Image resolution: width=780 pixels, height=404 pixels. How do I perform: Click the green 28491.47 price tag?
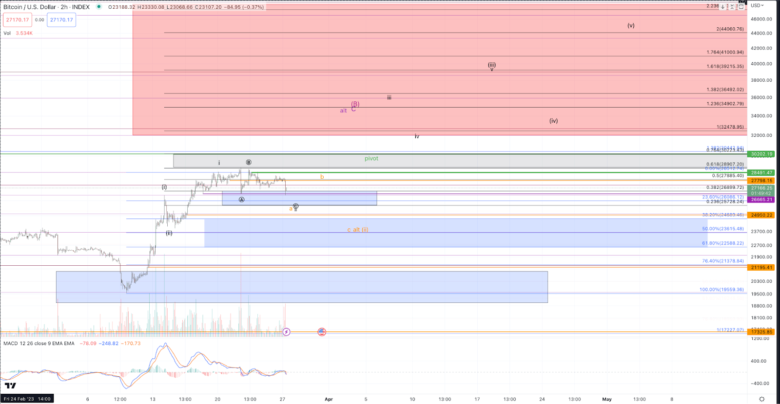coord(761,173)
